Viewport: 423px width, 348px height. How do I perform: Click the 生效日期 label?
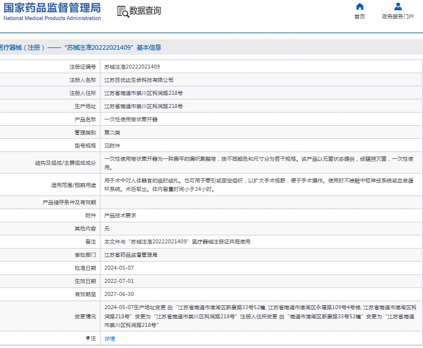pos(85,281)
